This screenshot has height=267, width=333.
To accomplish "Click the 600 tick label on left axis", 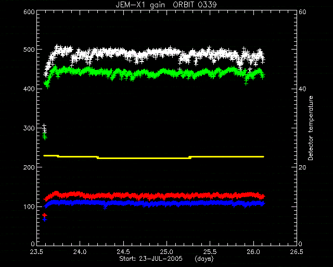I will coord(29,11).
